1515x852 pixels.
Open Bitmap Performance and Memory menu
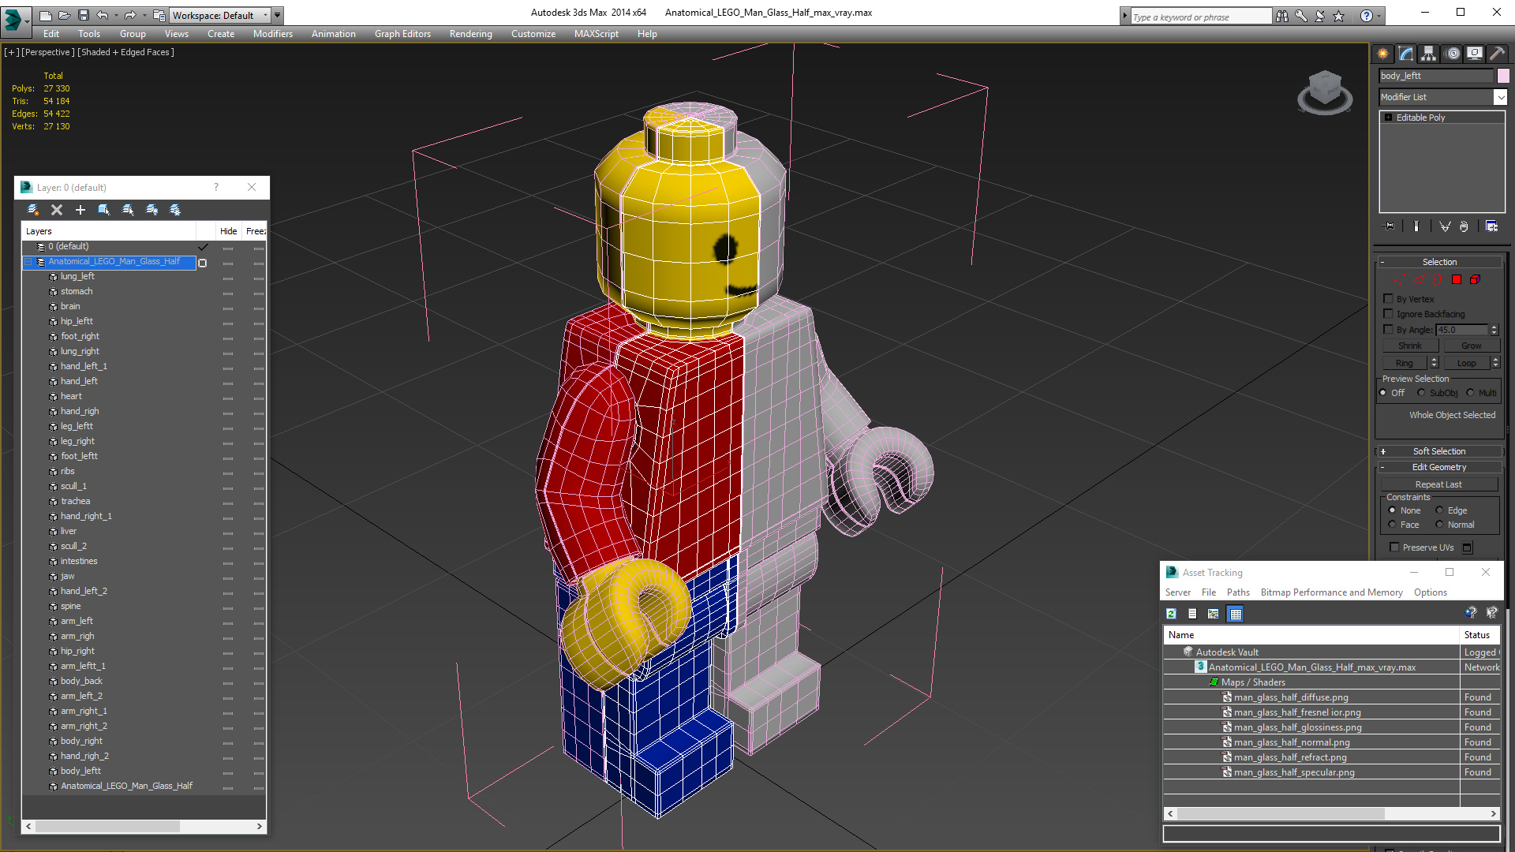(1331, 592)
